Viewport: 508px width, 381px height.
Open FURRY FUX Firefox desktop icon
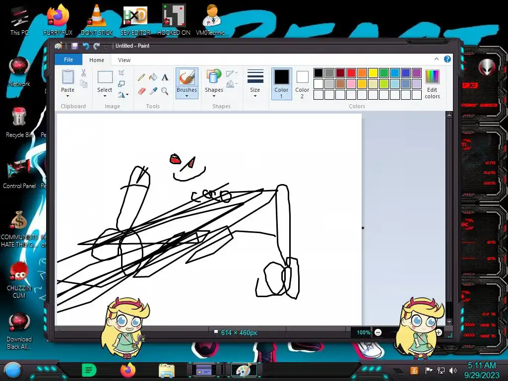coord(58,19)
